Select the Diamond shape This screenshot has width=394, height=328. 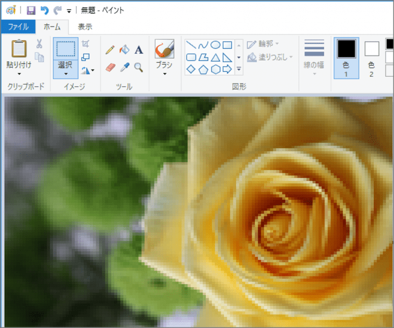click(x=191, y=69)
